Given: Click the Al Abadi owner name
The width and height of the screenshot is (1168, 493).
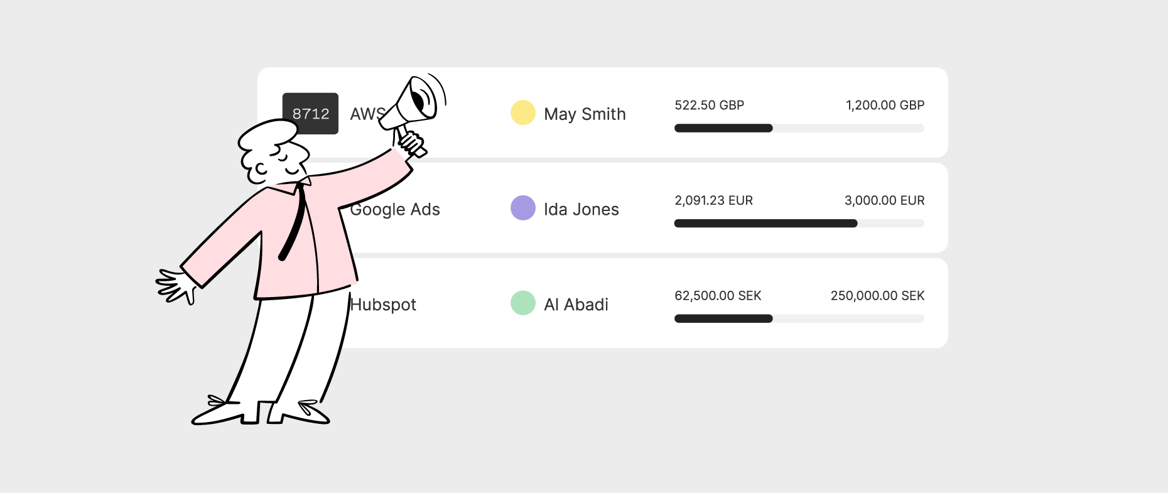Looking at the screenshot, I should click(576, 305).
